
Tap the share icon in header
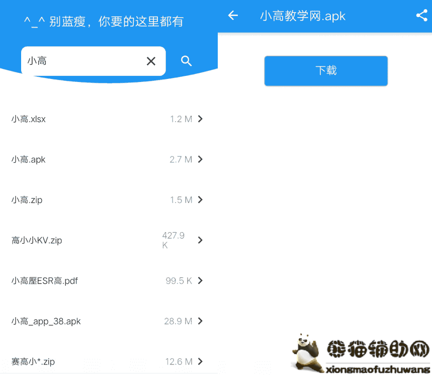421,16
